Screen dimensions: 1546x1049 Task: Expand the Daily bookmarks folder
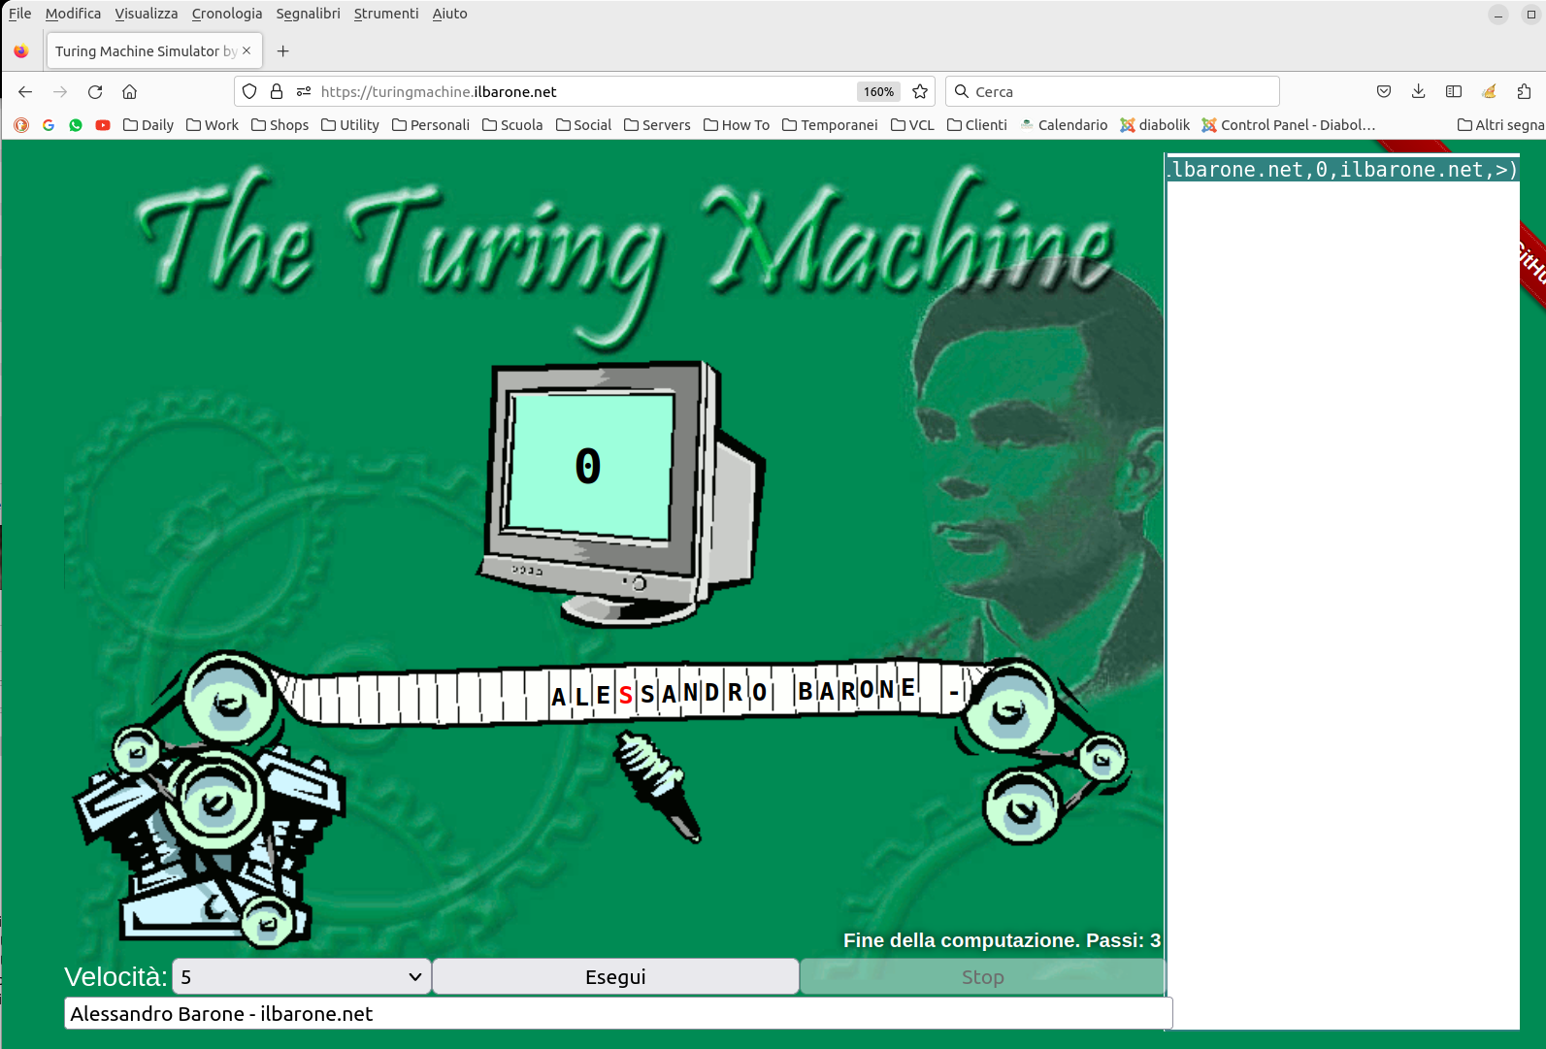pos(148,125)
